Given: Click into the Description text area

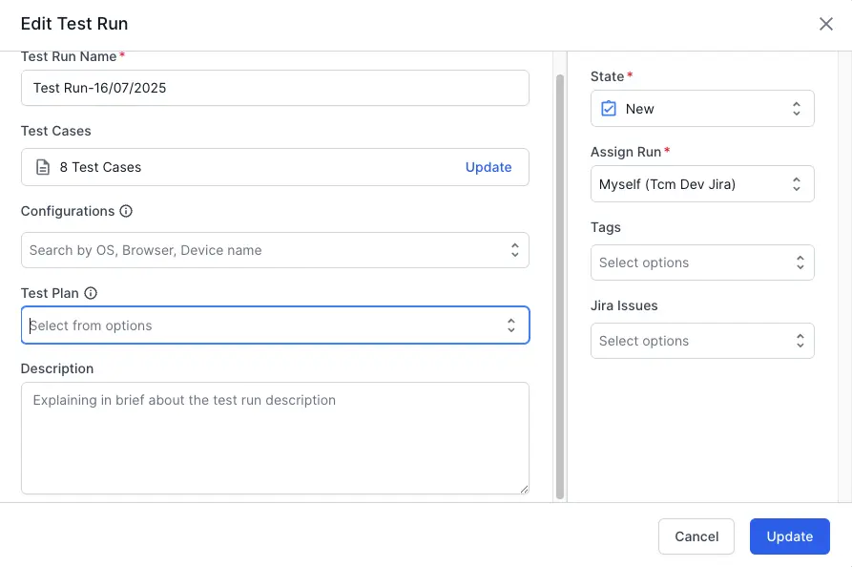Looking at the screenshot, I should pos(275,438).
